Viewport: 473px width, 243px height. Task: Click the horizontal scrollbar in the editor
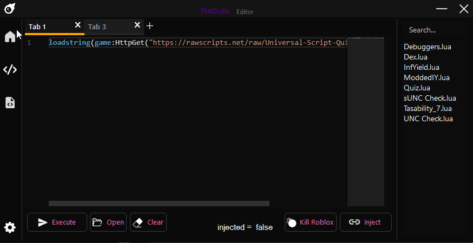coord(159,203)
